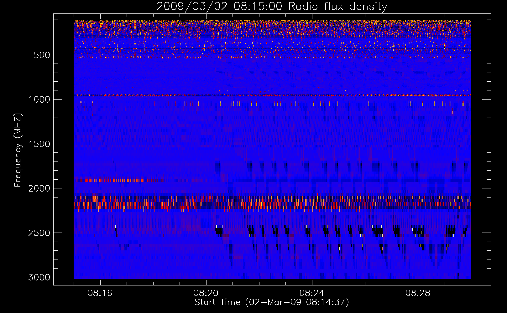
Task: Click the 1500 frequency tick label
Action: pyautogui.click(x=39, y=144)
